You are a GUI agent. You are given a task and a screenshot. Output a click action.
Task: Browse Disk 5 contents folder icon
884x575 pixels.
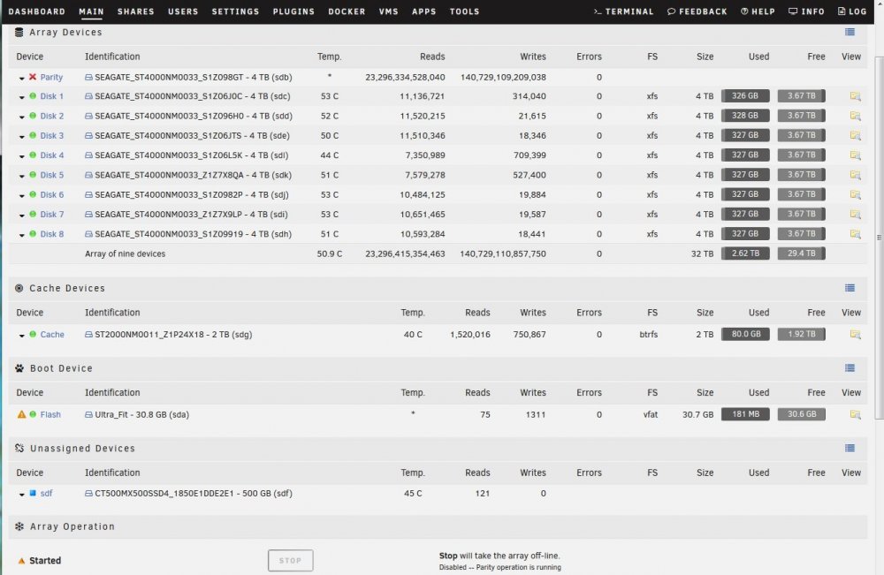click(x=855, y=175)
